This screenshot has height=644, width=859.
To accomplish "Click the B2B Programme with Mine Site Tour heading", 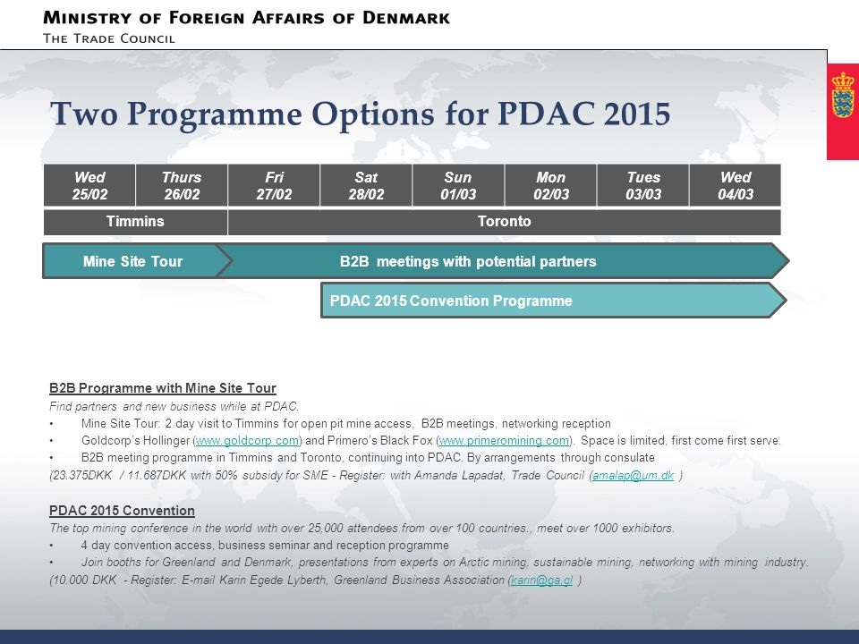I will [x=163, y=388].
